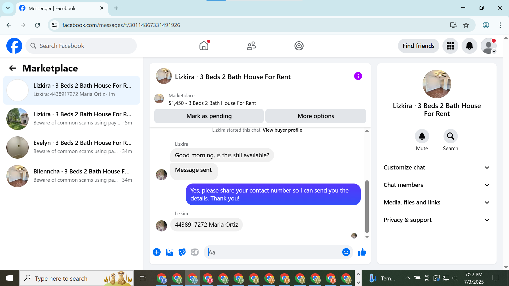Open the emoji picker smiley icon
This screenshot has width=509, height=286.
pos(346,252)
